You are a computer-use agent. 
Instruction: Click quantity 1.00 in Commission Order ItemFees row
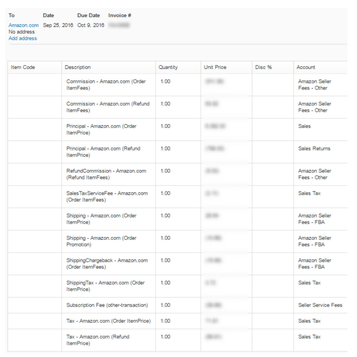165,82
